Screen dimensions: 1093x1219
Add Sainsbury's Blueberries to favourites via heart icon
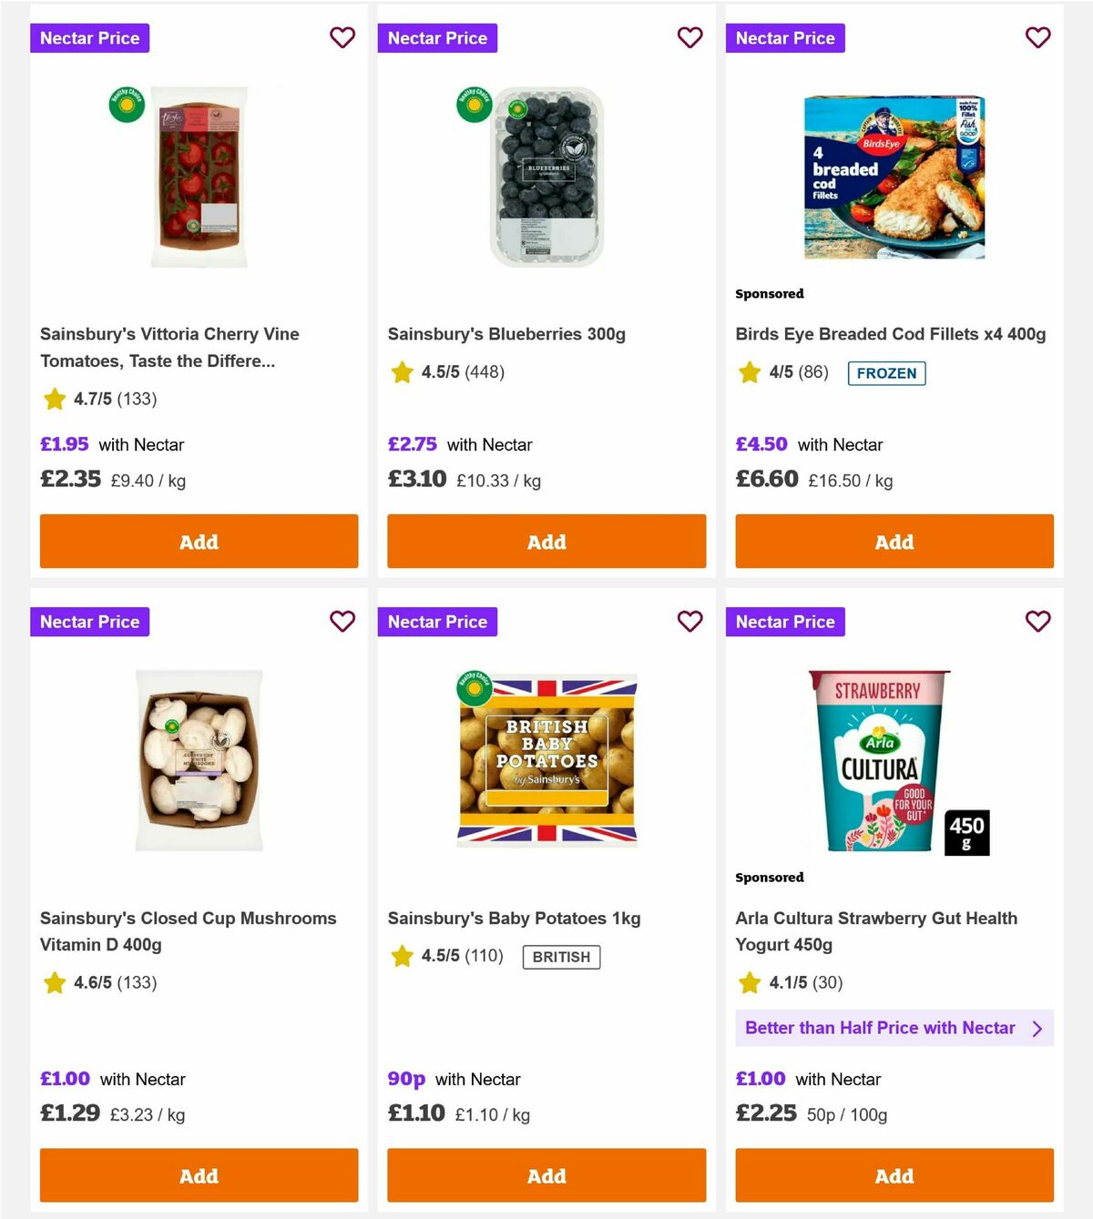[690, 37]
